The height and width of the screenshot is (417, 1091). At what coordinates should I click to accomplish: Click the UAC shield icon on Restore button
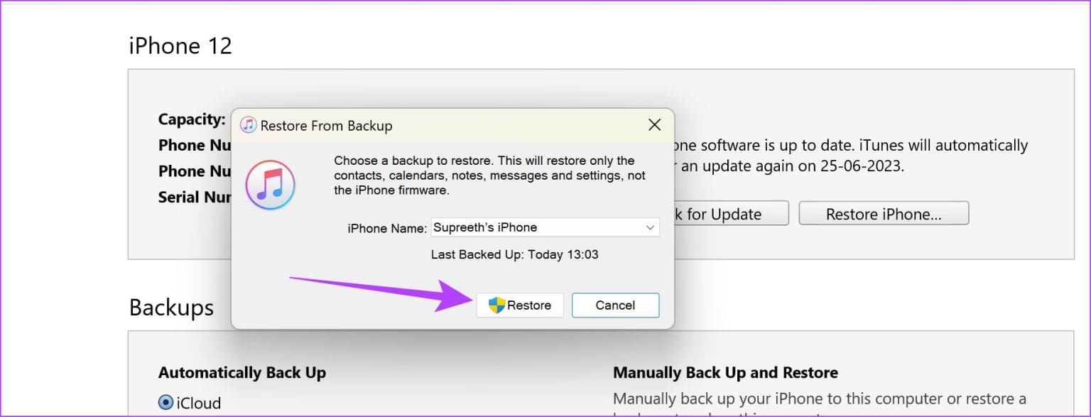point(496,305)
